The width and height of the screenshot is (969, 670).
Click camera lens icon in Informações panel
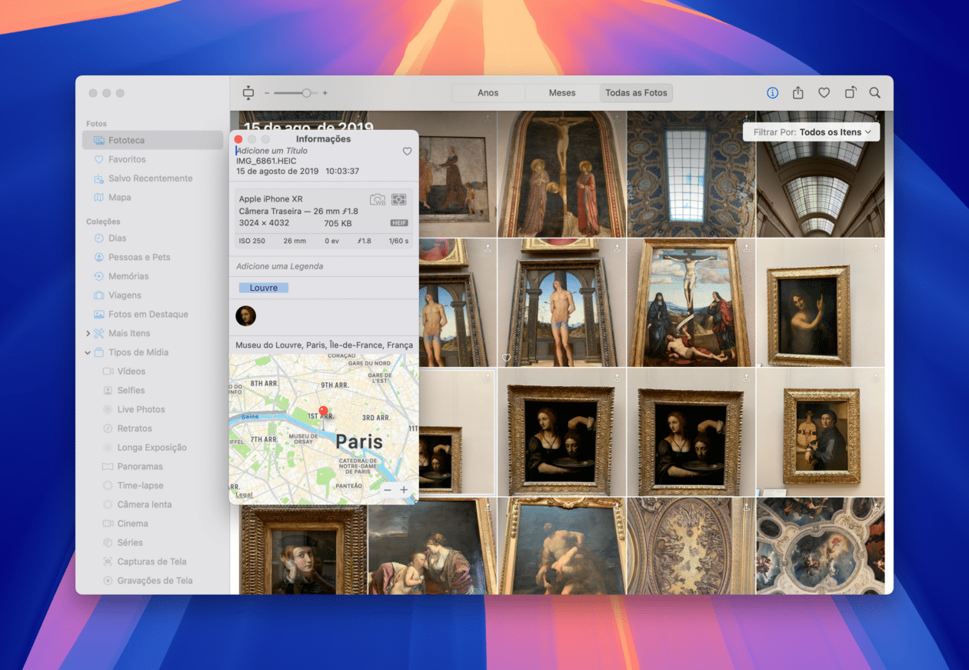pyautogui.click(x=378, y=200)
